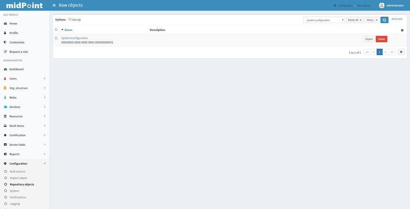Expand the Reports chevron
The width and height of the screenshot is (410, 209).
point(45,154)
